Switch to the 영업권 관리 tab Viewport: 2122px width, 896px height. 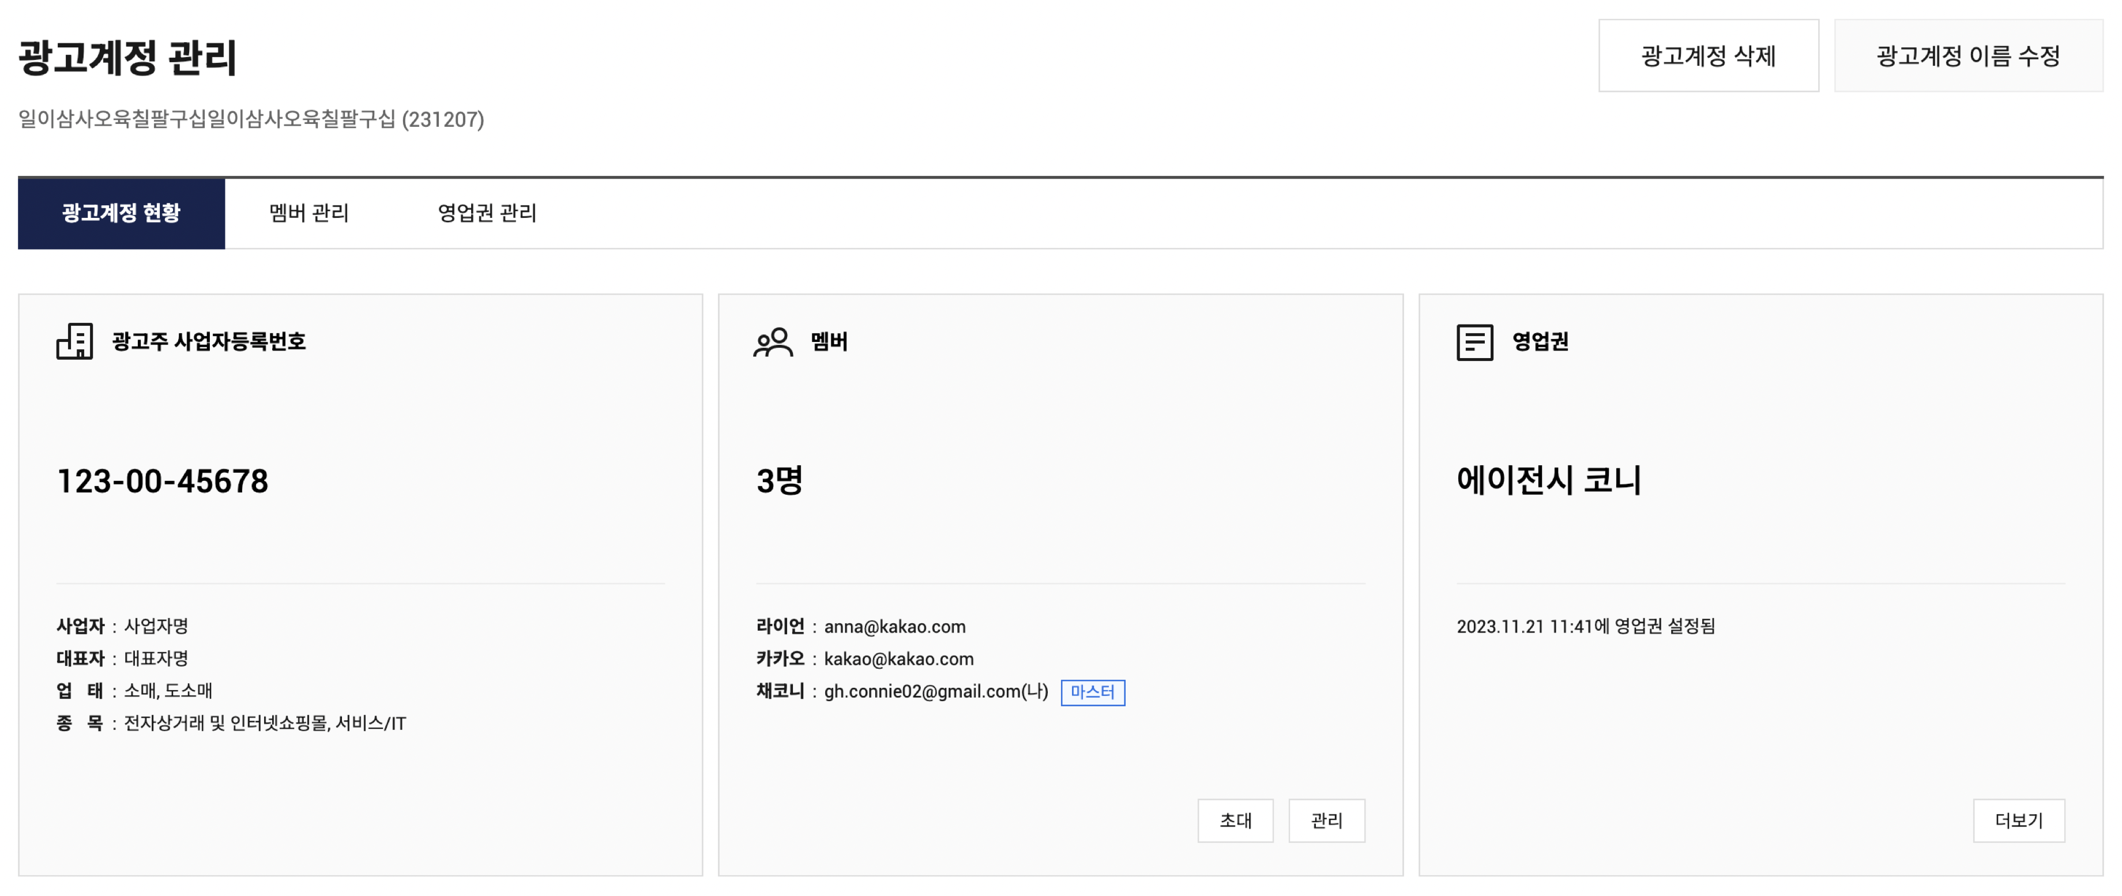[x=487, y=213]
